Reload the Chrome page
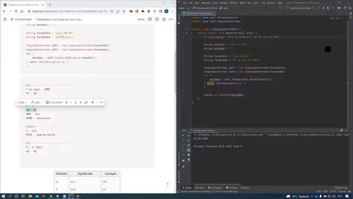Image resolution: width=353 pixels, height=199 pixels. 16,11
